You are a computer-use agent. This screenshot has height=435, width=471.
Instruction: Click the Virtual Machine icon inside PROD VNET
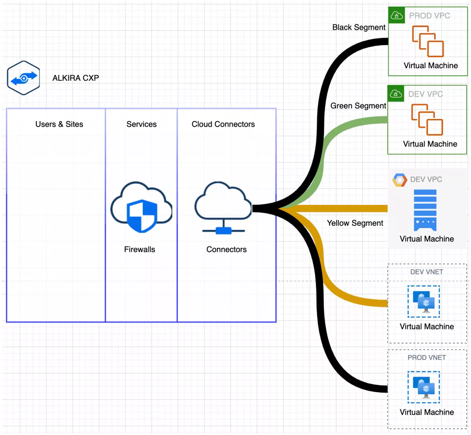coord(424,387)
